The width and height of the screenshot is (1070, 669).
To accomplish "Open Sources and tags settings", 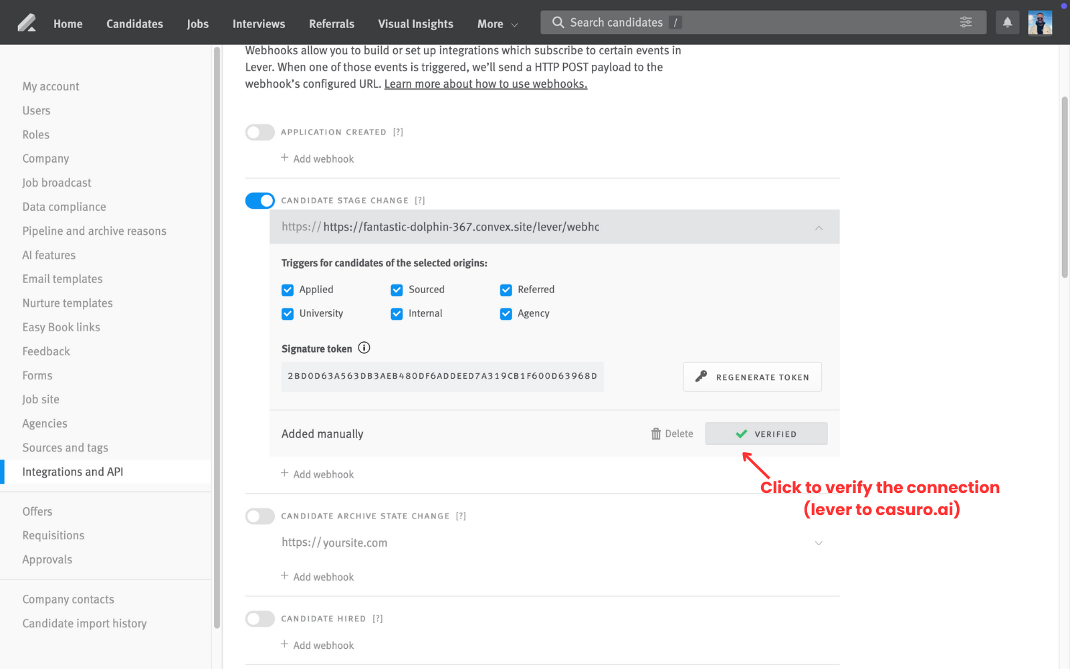I will pos(65,448).
